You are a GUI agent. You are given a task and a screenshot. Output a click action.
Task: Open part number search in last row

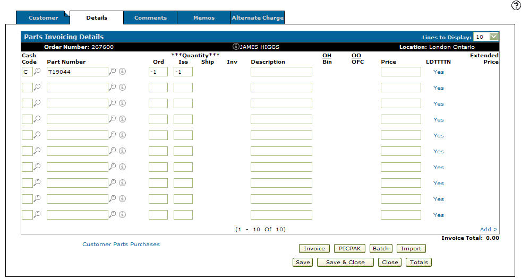click(x=112, y=214)
